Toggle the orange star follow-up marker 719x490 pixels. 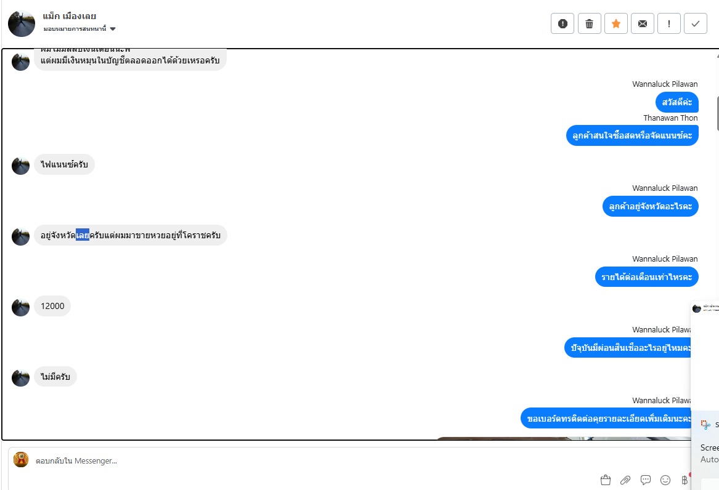point(616,24)
